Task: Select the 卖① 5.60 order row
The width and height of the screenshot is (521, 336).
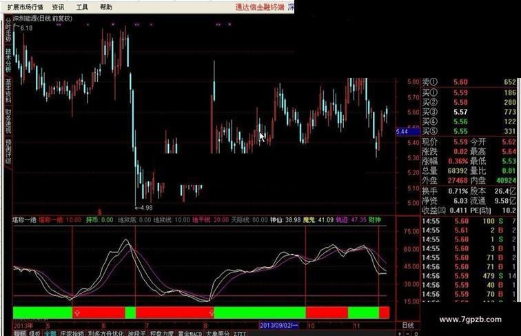Action: click(x=469, y=82)
